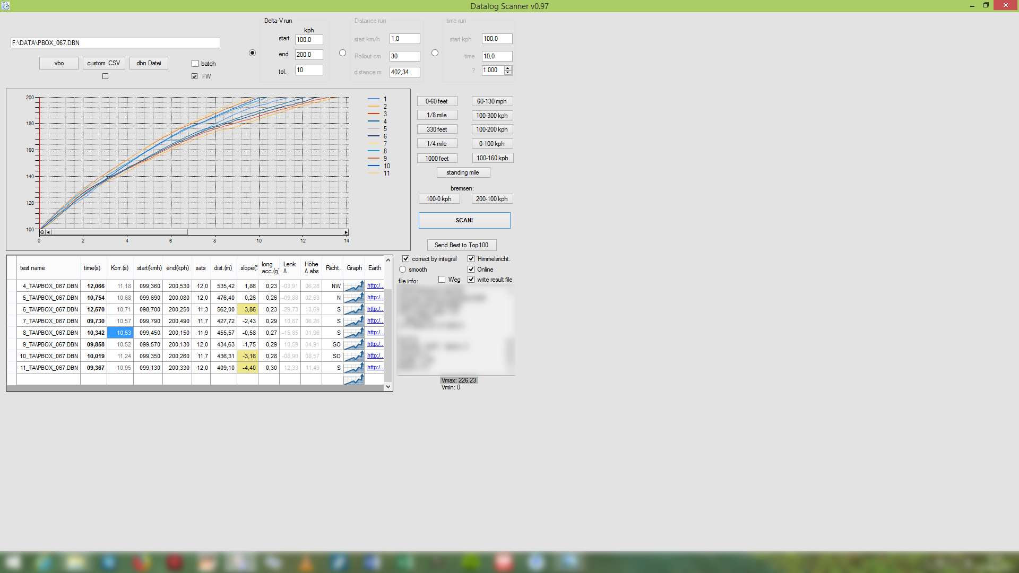Screen dimensions: 1019x573
Task: Increase the time run spinner value
Action: [508, 68]
